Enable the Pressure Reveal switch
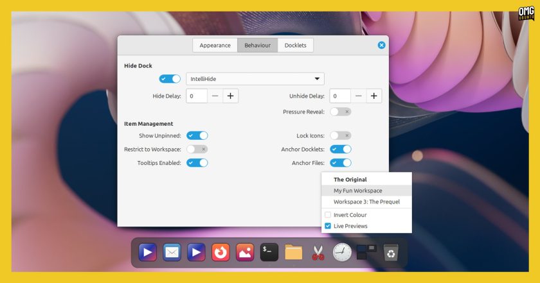This screenshot has height=283, width=540. pyautogui.click(x=341, y=112)
